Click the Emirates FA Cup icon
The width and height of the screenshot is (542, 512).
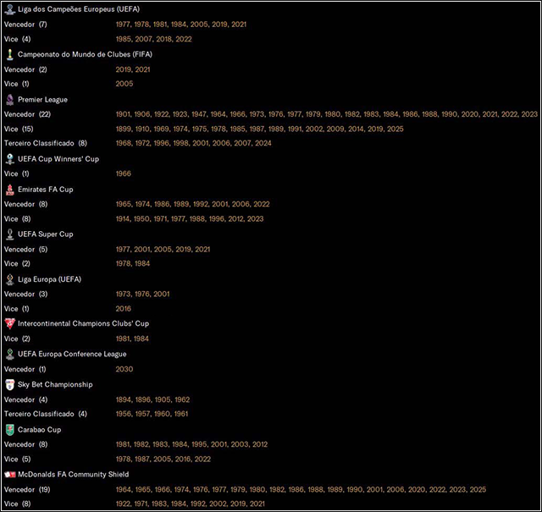coord(9,190)
